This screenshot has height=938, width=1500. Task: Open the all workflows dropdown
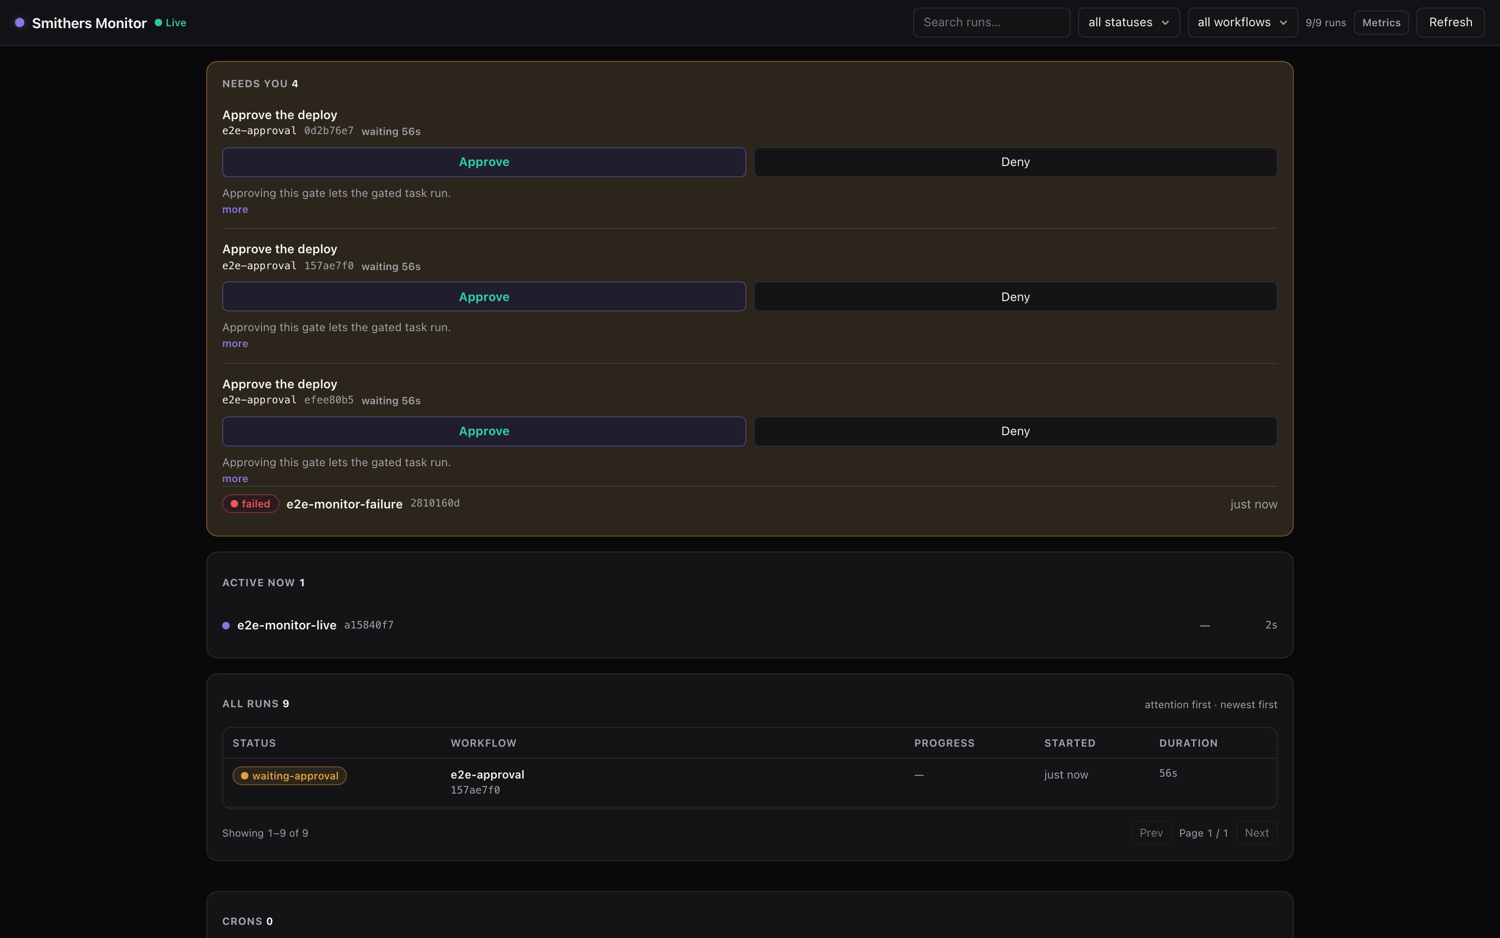coord(1242,23)
